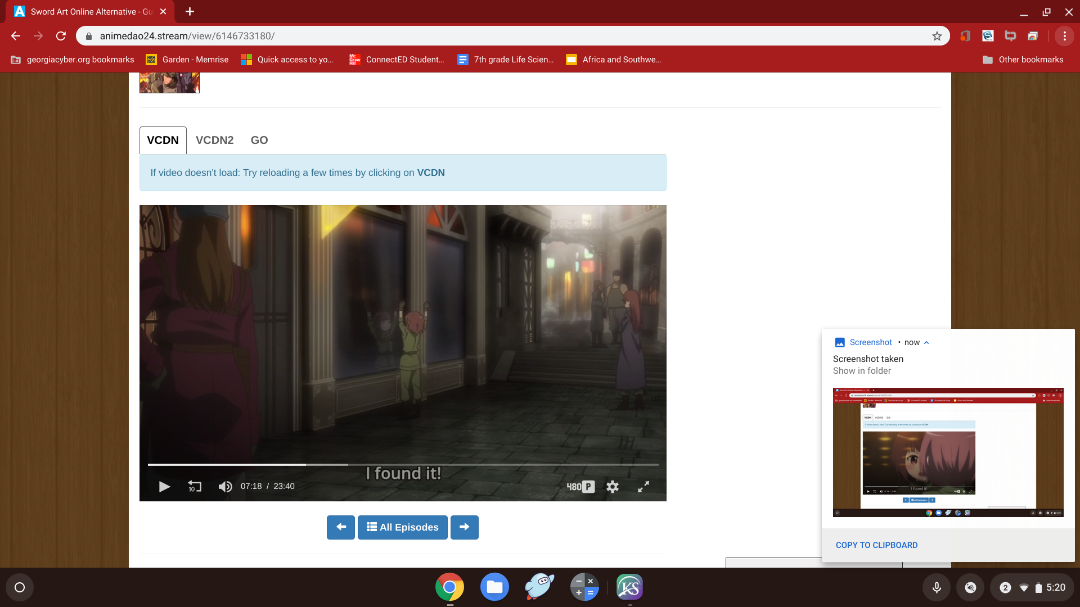
Task: Open video quality 480P selector
Action: (580, 487)
